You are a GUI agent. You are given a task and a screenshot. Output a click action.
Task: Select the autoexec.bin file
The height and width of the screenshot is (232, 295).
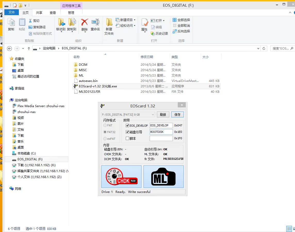(147, 81)
